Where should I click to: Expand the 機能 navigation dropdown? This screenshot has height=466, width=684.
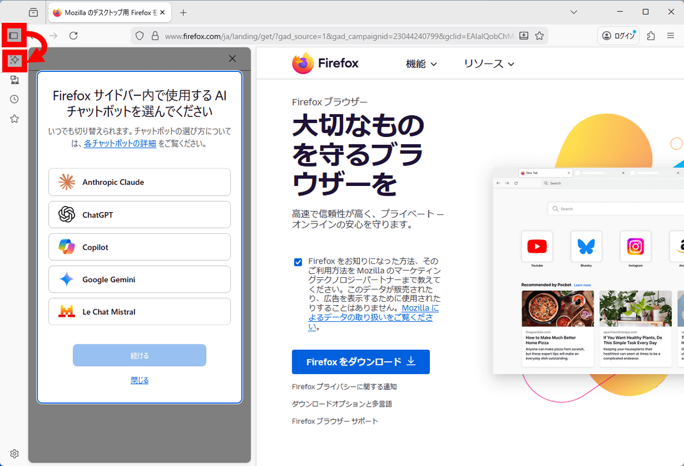click(x=421, y=64)
